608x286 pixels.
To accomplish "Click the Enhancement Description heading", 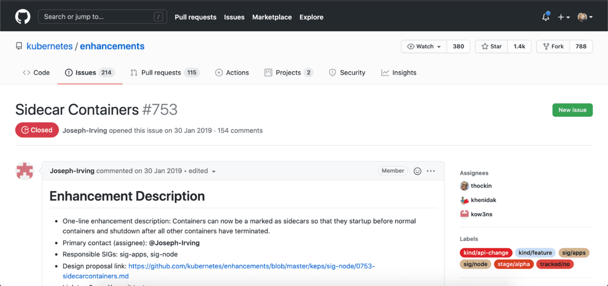I will click(x=127, y=196).
